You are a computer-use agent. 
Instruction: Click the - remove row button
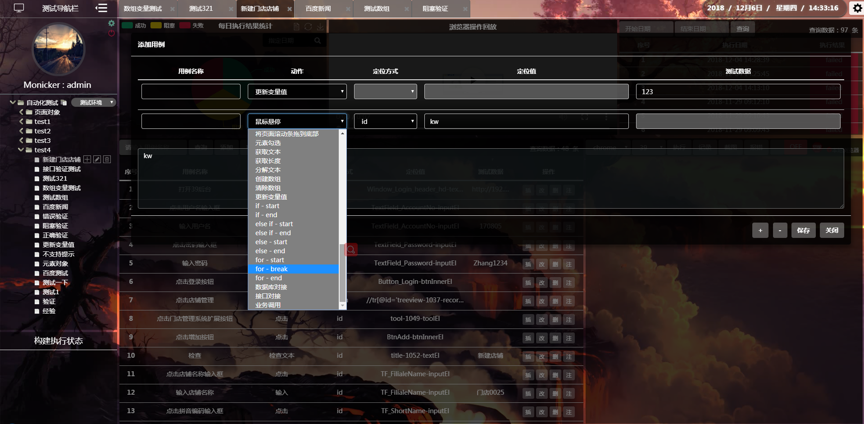tap(780, 230)
